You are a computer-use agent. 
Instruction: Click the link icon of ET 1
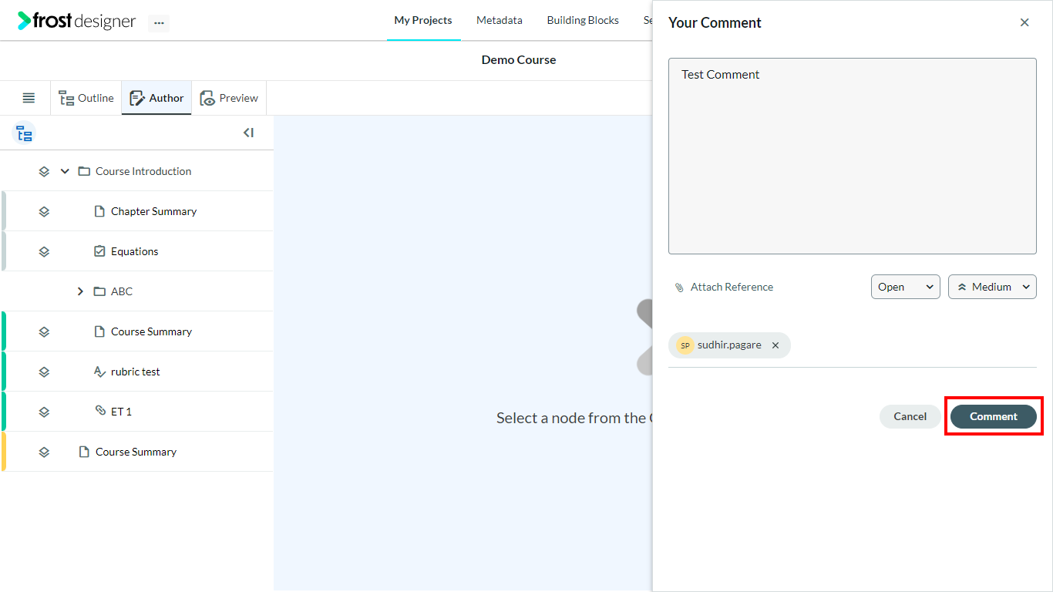point(100,410)
